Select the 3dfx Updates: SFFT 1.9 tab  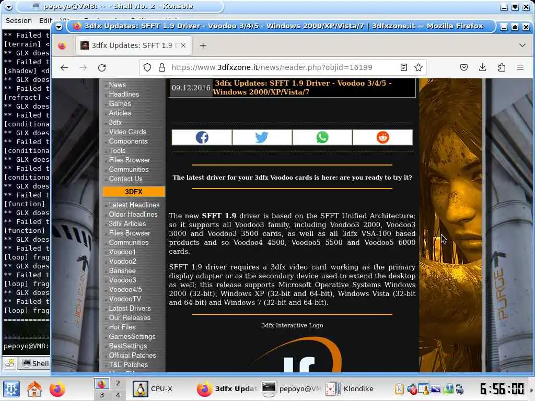pyautogui.click(x=133, y=46)
